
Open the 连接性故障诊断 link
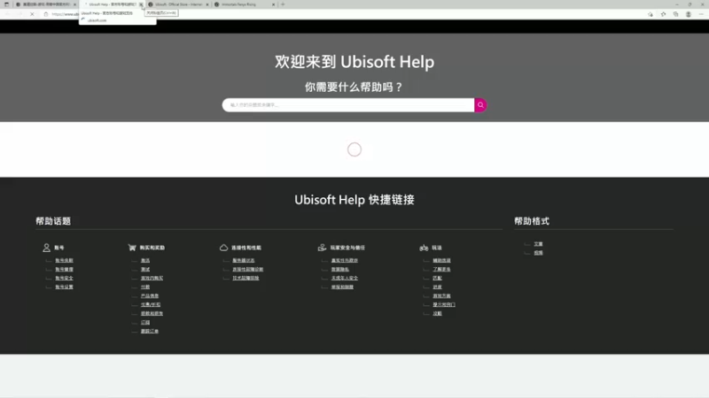248,269
